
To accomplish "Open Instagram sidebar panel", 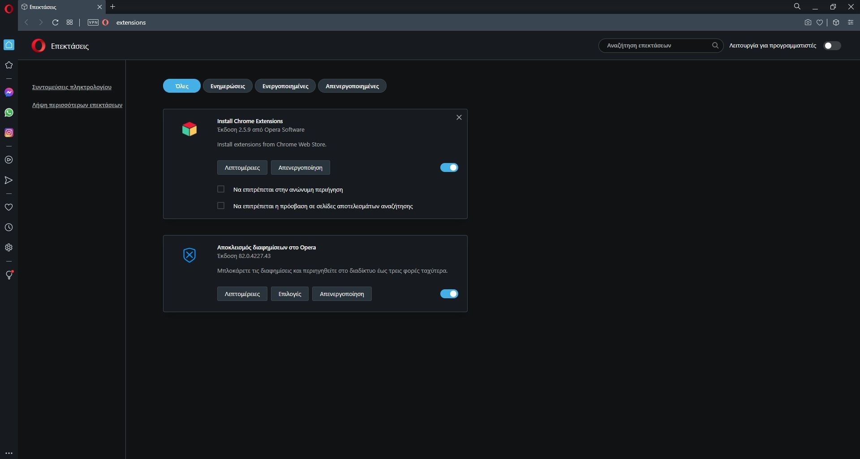I will pyautogui.click(x=9, y=133).
